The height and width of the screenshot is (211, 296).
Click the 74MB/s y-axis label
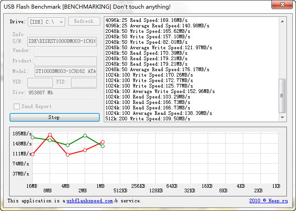click(20, 164)
